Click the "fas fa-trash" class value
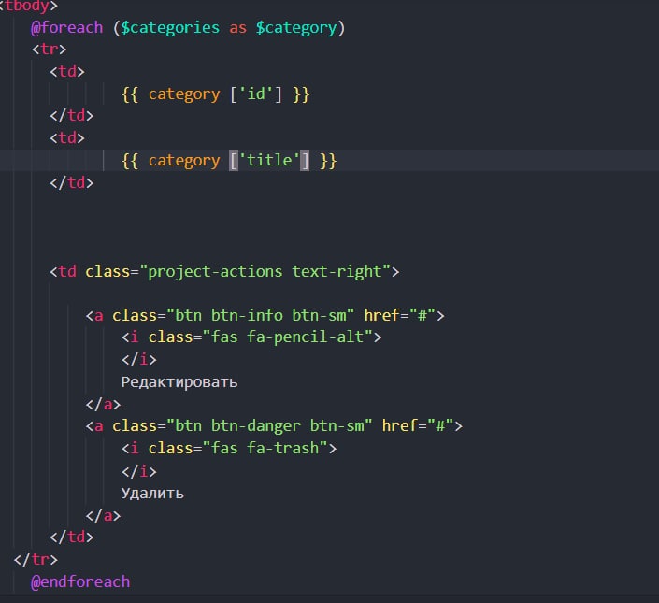This screenshot has height=603, width=659. pyautogui.click(x=265, y=448)
